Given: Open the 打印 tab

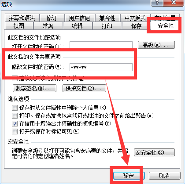Looking at the screenshot, I should (x=107, y=26).
